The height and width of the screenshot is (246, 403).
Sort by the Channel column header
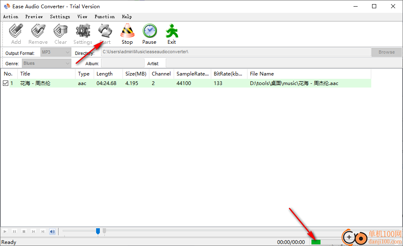coord(161,74)
